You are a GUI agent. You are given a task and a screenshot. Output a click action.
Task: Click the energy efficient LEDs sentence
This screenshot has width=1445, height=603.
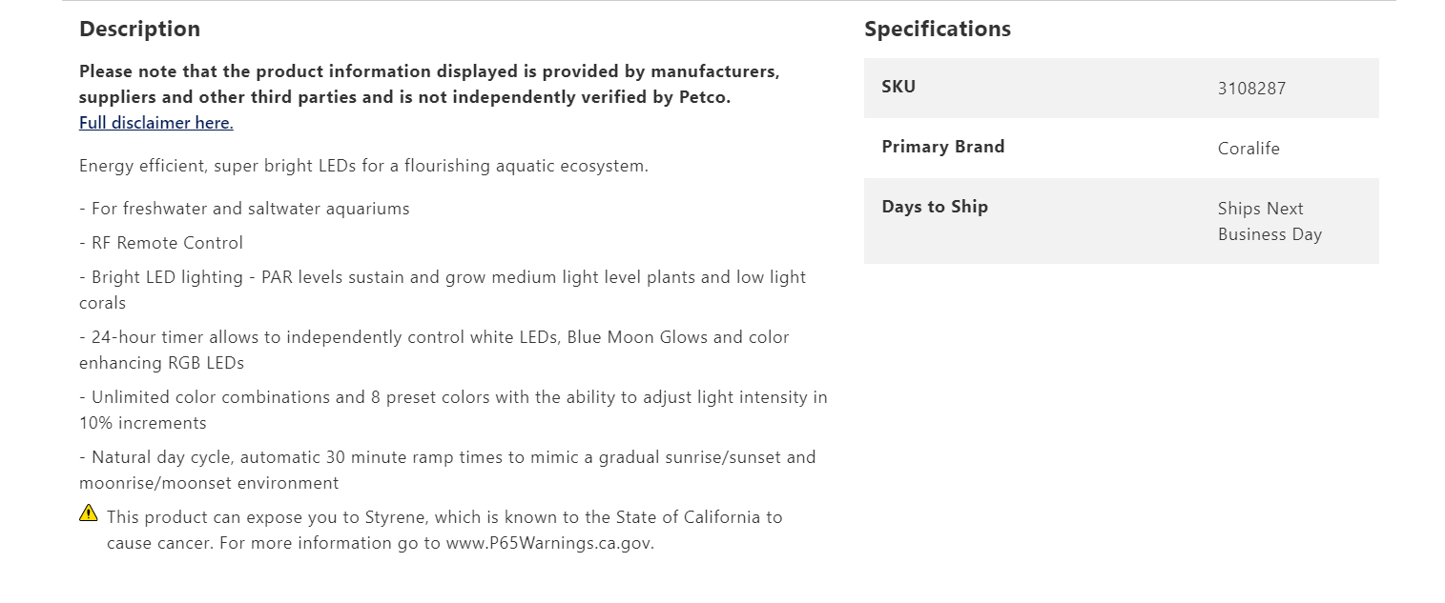pos(363,166)
